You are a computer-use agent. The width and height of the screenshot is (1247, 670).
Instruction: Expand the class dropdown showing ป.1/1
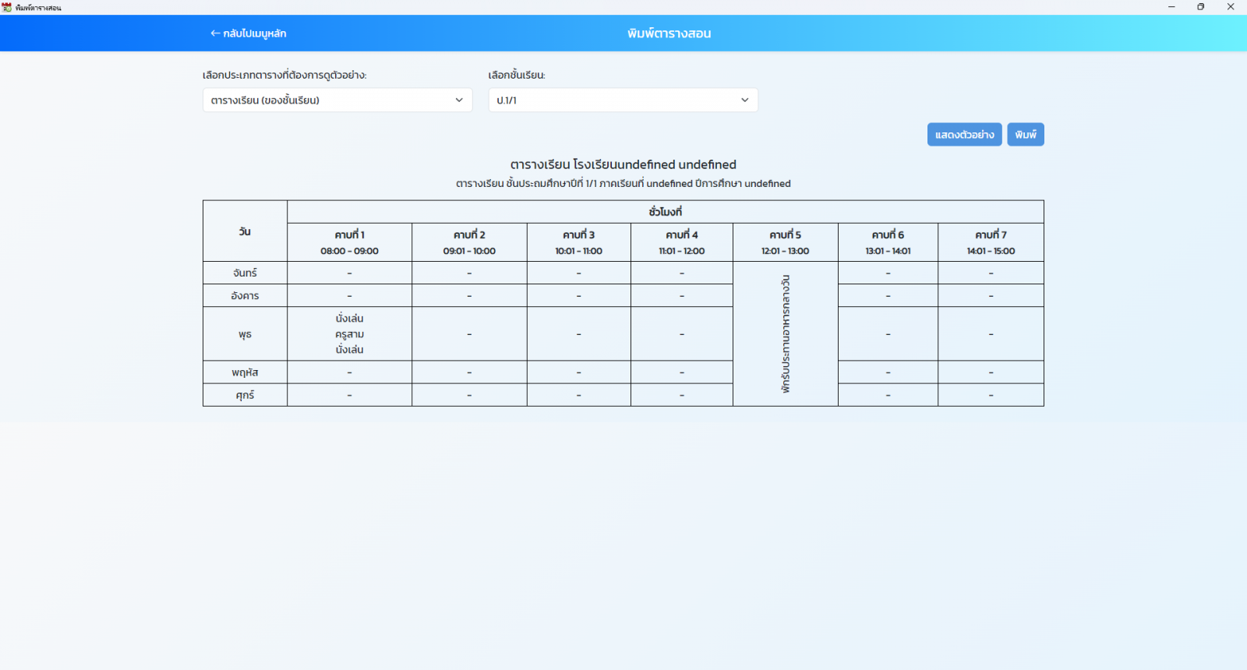coord(623,100)
